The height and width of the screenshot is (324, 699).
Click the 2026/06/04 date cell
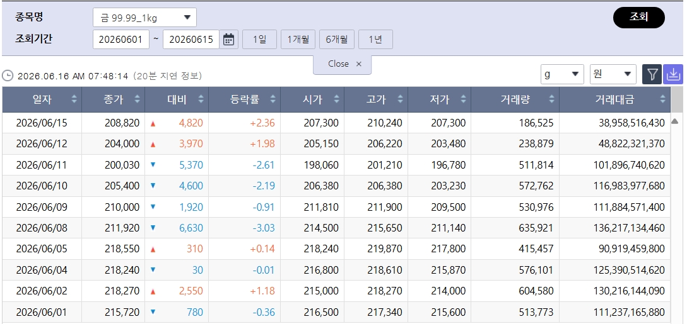[42, 271]
